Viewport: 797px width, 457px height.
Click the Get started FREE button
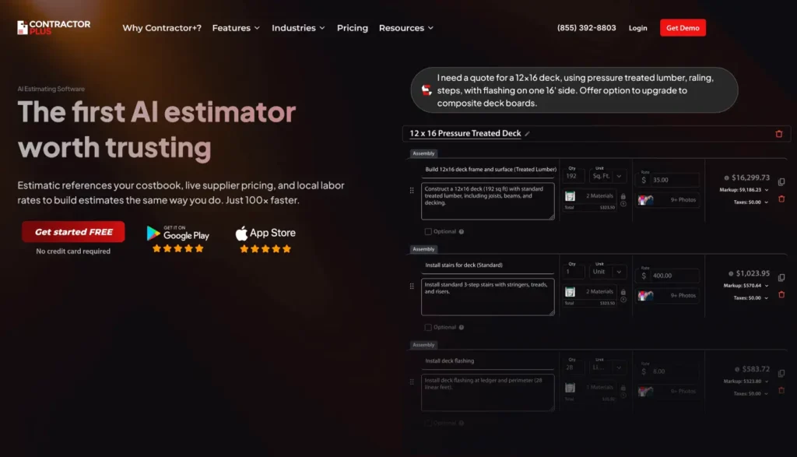click(72, 231)
